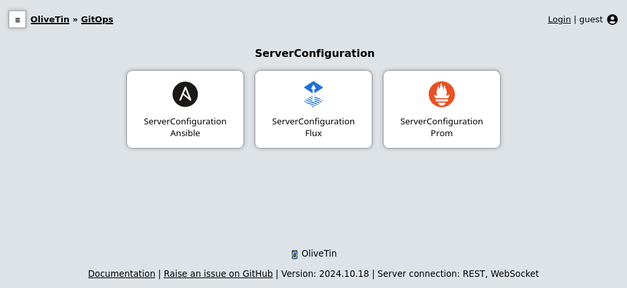Viewport: 627px width, 288px height.
Task: Click the breadcrumb separator arrow
Action: click(x=75, y=20)
